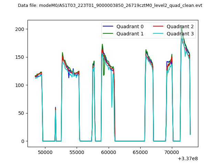
Task: Click the Quadrant 1 legend label
Action: [130, 34]
